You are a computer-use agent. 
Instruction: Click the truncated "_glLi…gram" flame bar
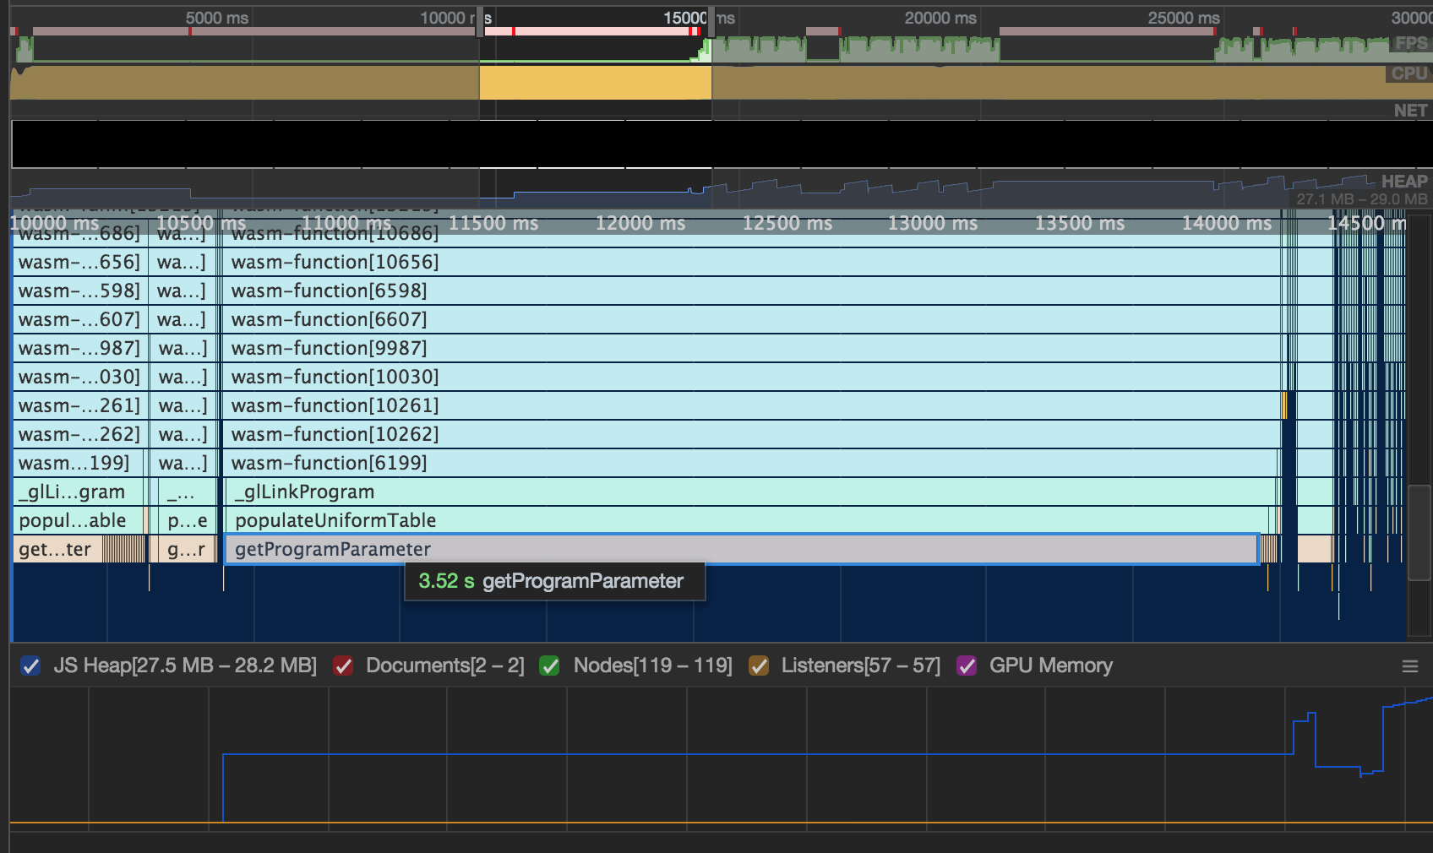pyautogui.click(x=79, y=492)
